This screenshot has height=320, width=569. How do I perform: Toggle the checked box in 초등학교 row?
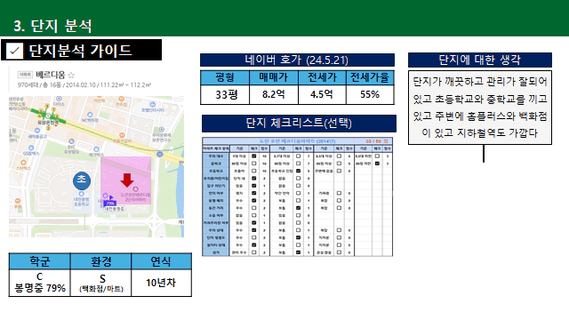click(x=298, y=171)
